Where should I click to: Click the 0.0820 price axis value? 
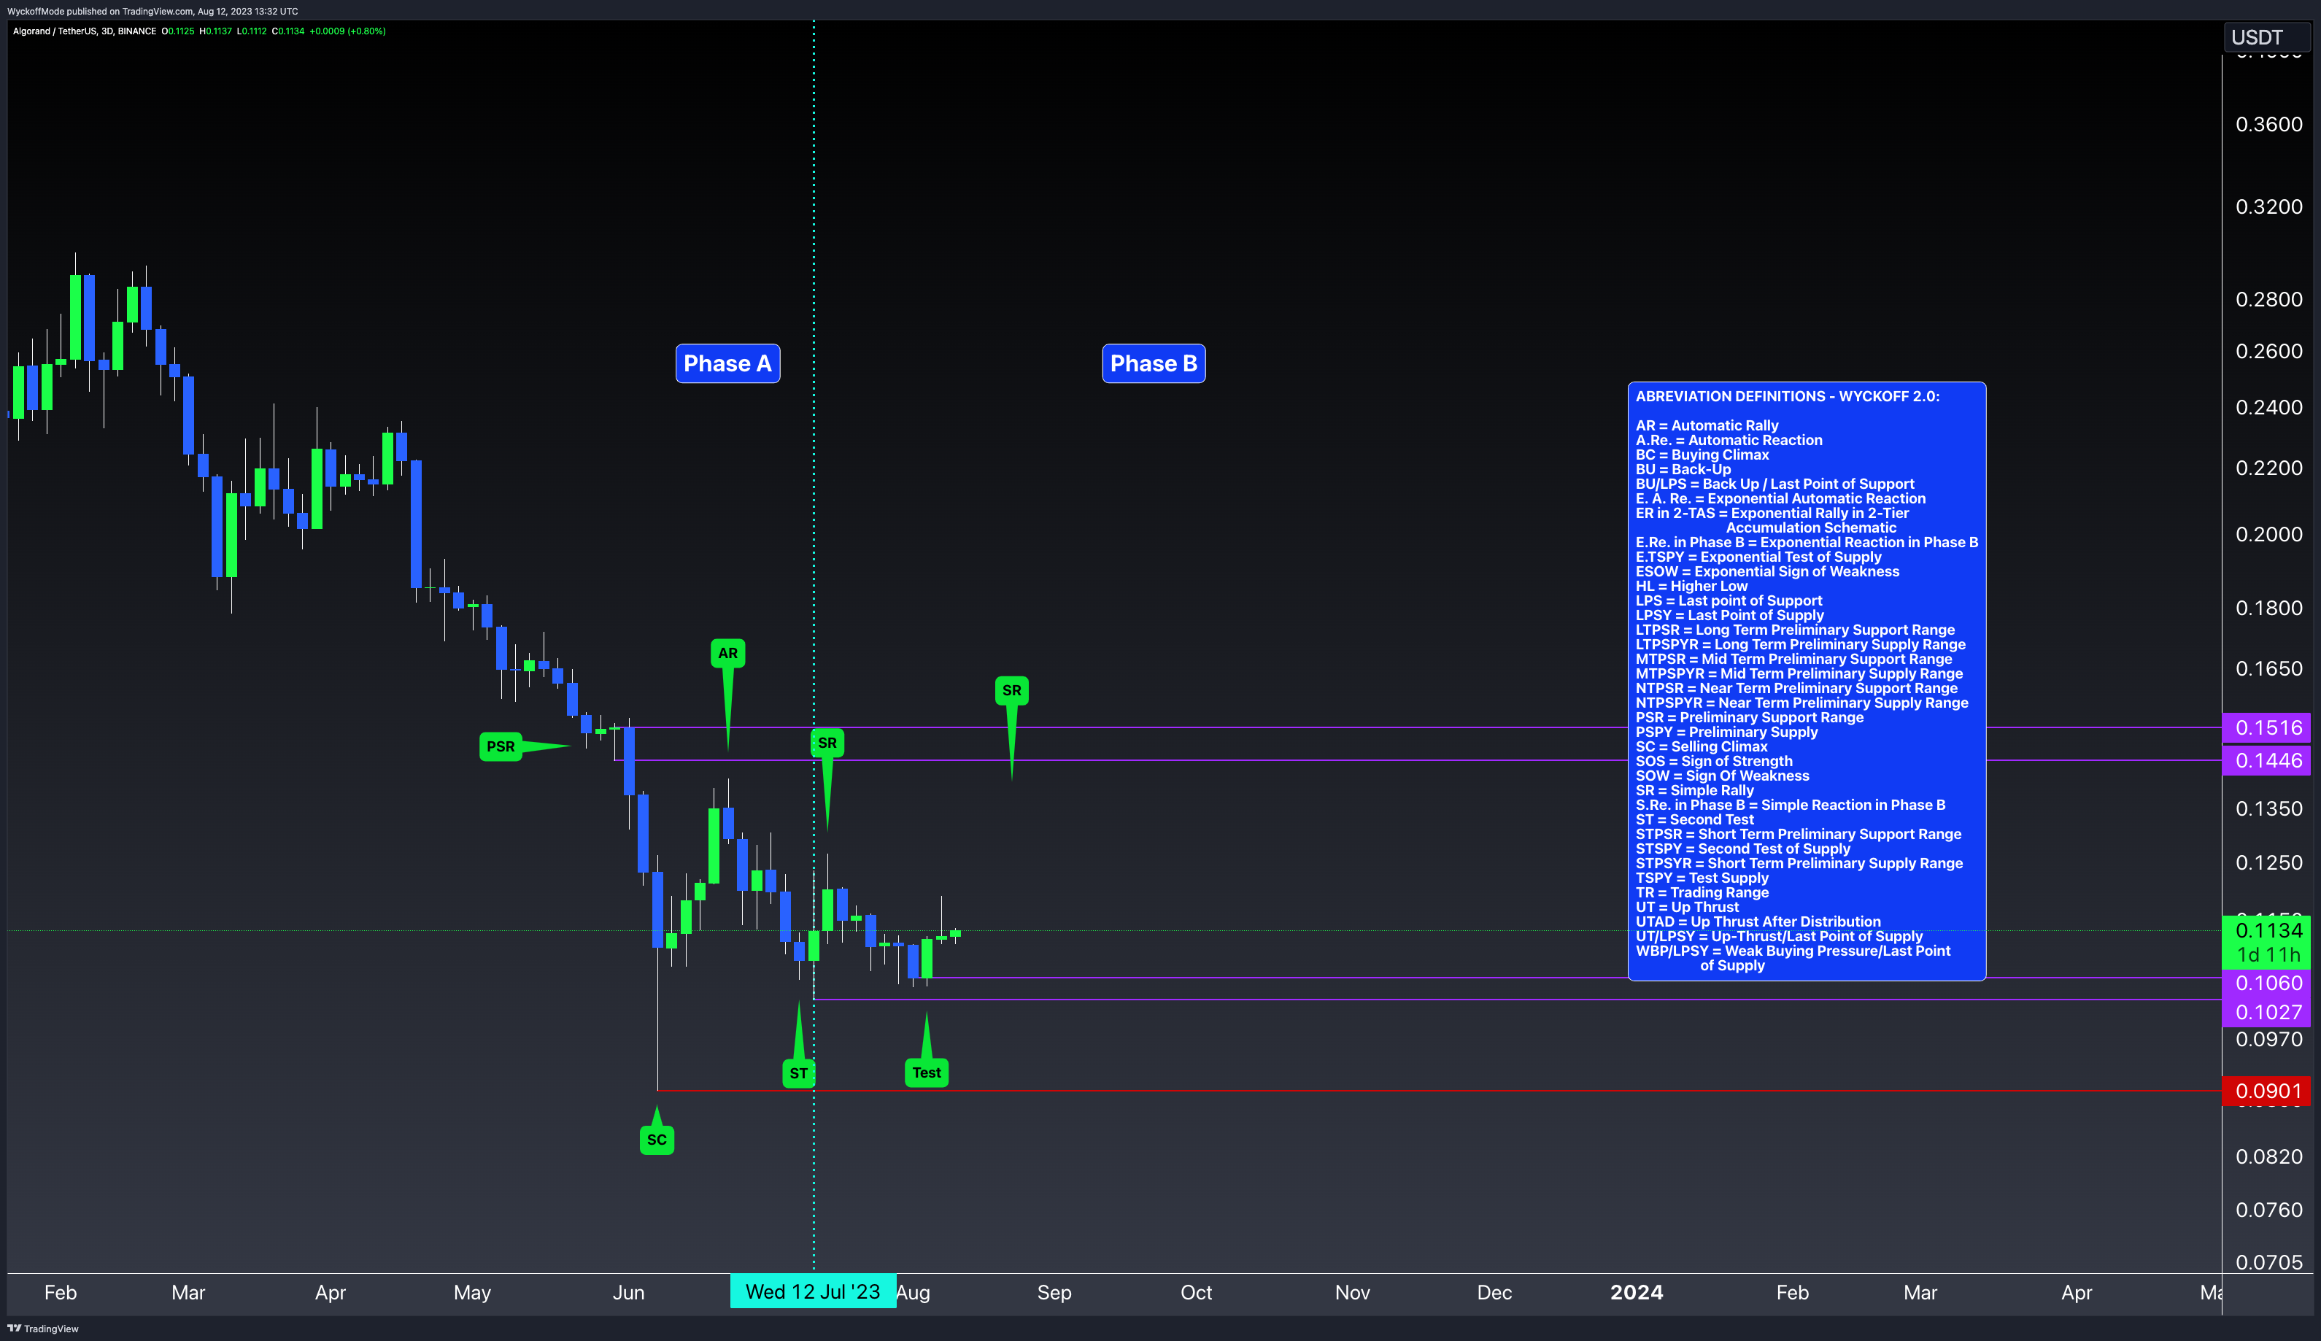(2268, 1157)
